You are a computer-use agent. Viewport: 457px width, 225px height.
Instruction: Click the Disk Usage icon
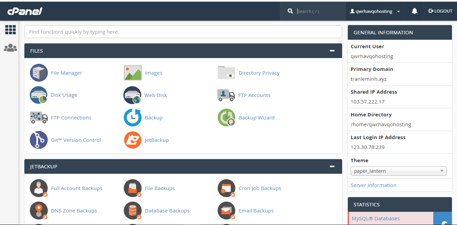[39, 95]
